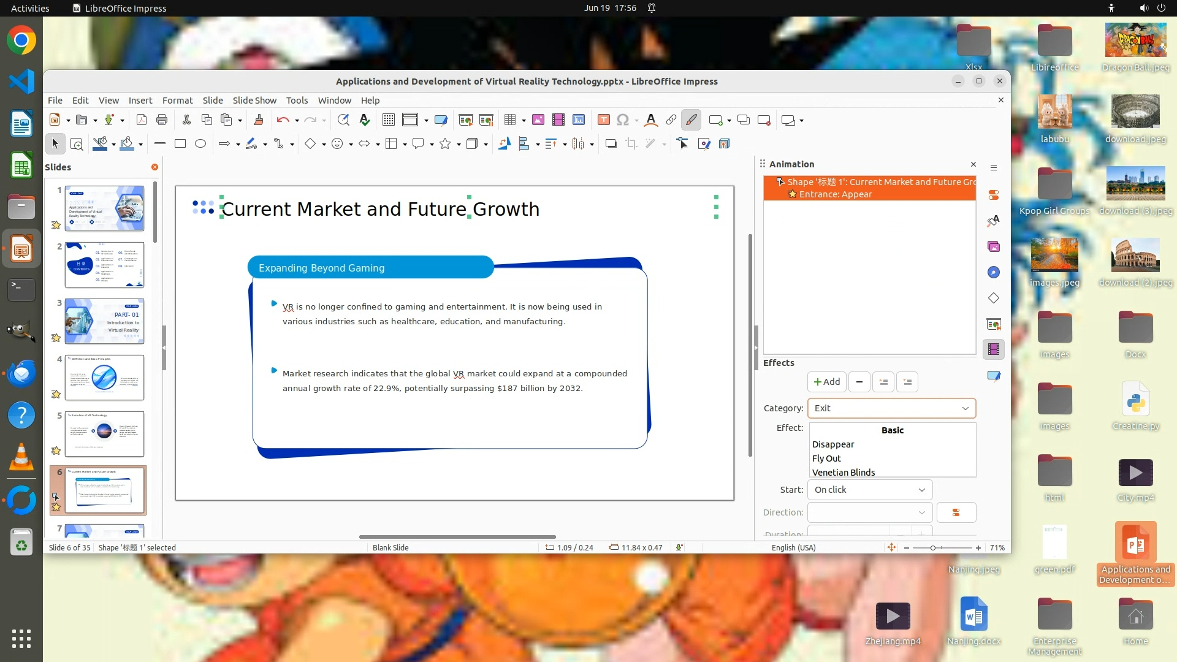
Task: Open the Slide Show menu
Action: click(x=254, y=101)
